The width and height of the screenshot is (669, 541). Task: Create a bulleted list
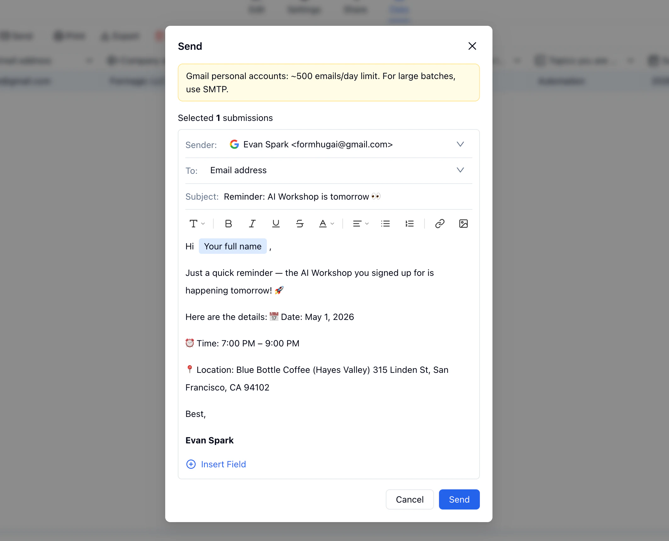click(x=385, y=224)
